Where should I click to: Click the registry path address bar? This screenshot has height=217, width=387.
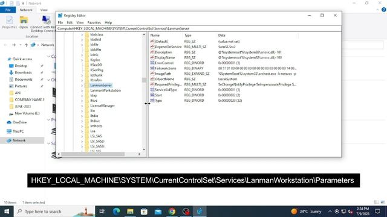[x=199, y=28]
